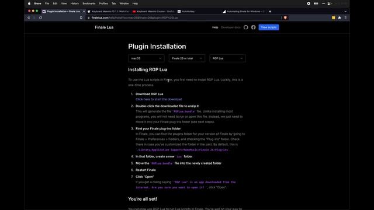Open the RGP Lua plugin dropdown
The width and height of the screenshot is (374, 210).
(x=227, y=58)
